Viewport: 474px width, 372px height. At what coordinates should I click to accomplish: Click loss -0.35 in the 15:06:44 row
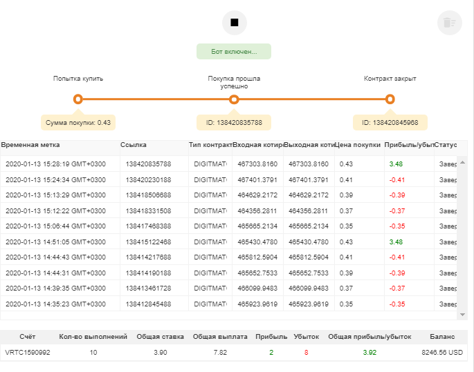pos(397,226)
